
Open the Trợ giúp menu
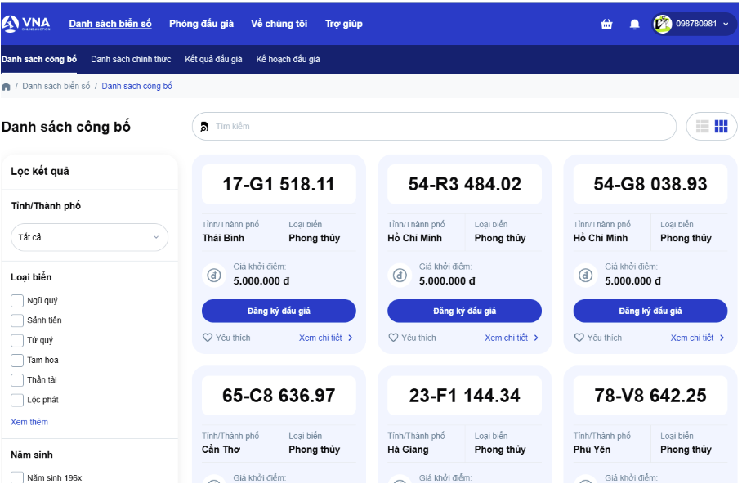click(344, 24)
